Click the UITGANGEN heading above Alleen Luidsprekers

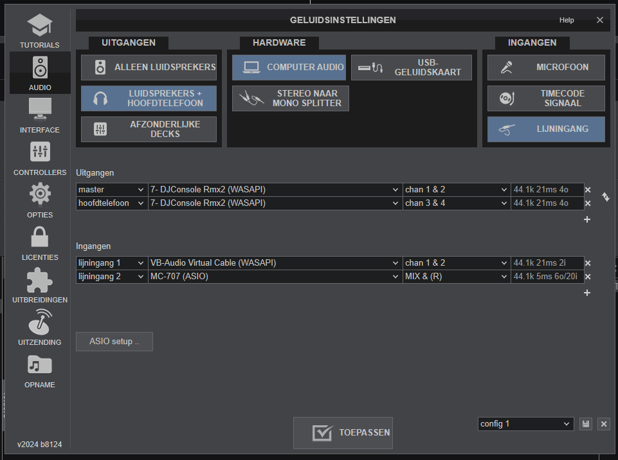click(x=129, y=42)
